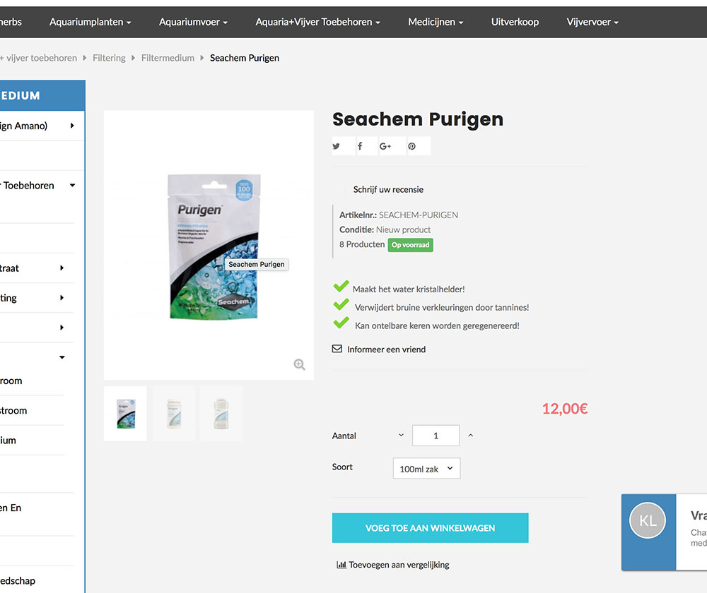
Task: Click the Op voorraad stock badge
Action: [x=410, y=245]
